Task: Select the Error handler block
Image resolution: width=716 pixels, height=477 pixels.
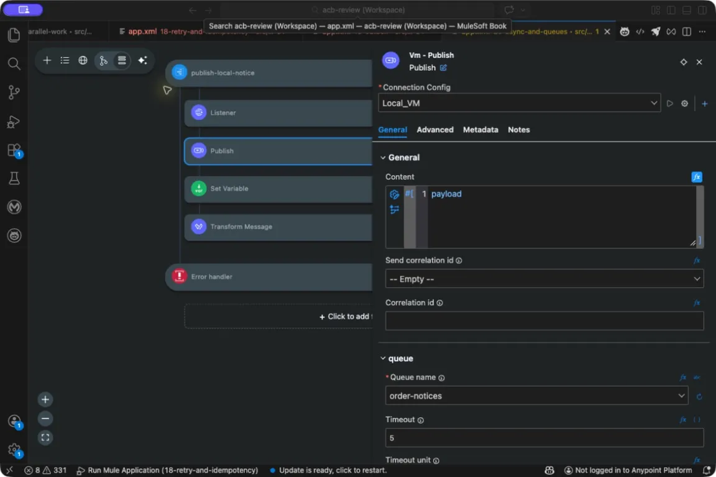Action: point(269,277)
